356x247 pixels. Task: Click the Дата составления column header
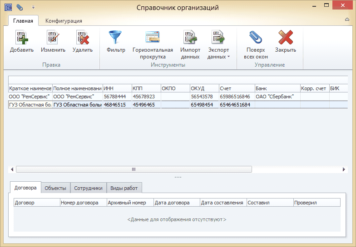223,203
